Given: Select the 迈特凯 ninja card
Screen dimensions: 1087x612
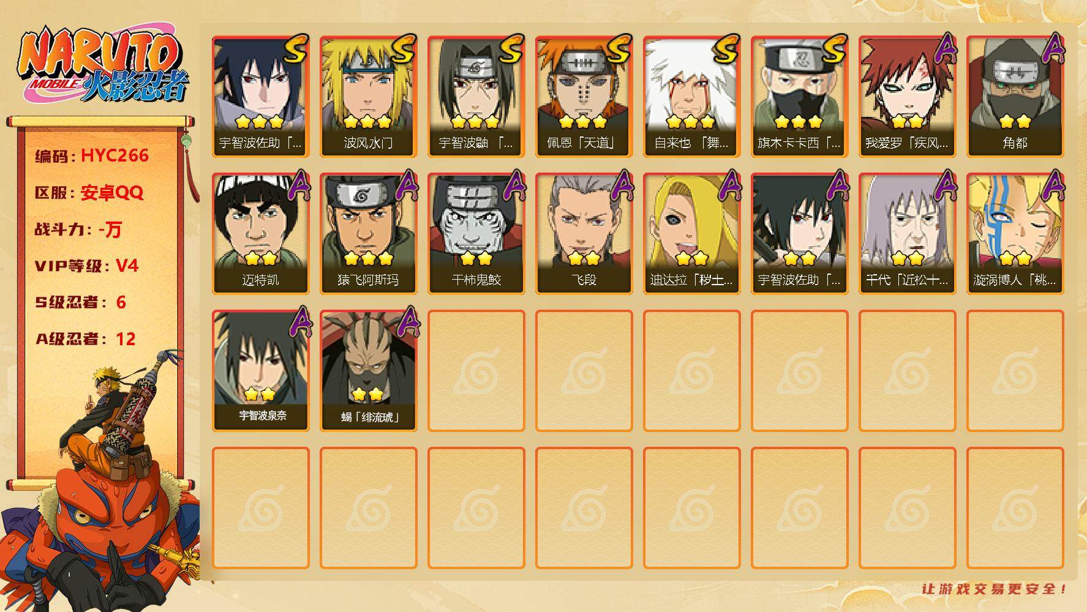Looking at the screenshot, I should 260,234.
